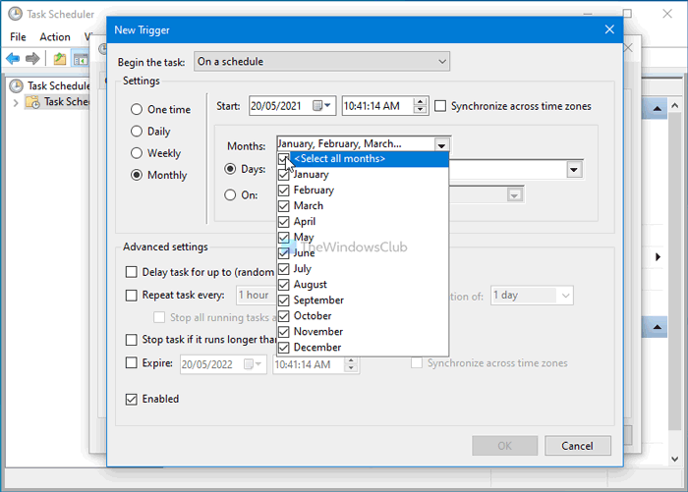Collapse the Months dropdown arrow

[x=441, y=144]
